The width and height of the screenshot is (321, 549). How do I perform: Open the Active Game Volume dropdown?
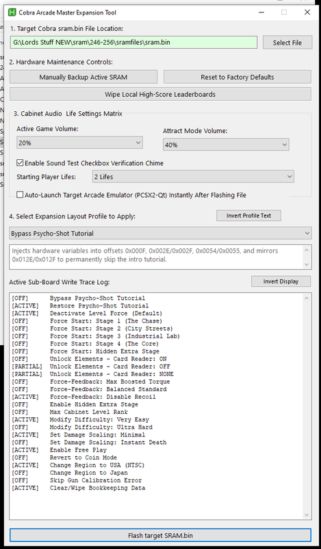click(79, 143)
